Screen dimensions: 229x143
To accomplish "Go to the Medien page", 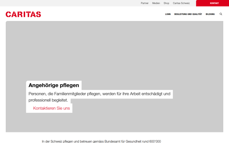I will coord(156,3).
